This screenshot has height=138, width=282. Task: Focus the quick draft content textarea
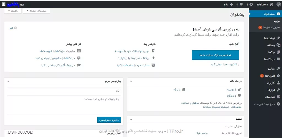(x=64, y=105)
